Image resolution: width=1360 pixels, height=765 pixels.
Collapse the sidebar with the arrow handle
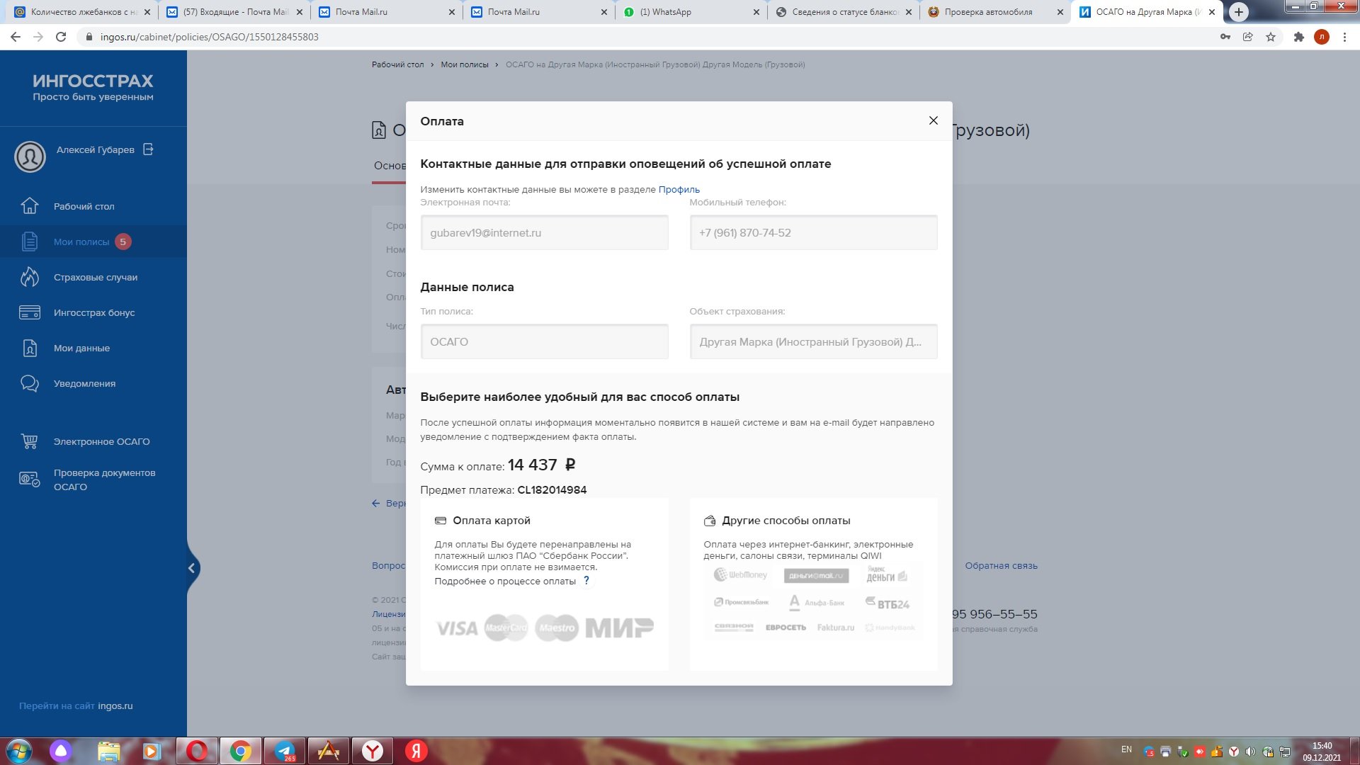pyautogui.click(x=192, y=568)
